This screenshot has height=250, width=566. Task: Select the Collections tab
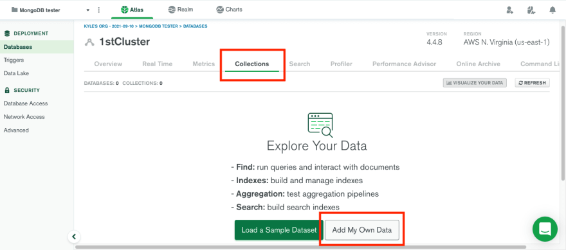(x=252, y=64)
